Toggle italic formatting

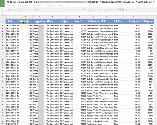71,10
